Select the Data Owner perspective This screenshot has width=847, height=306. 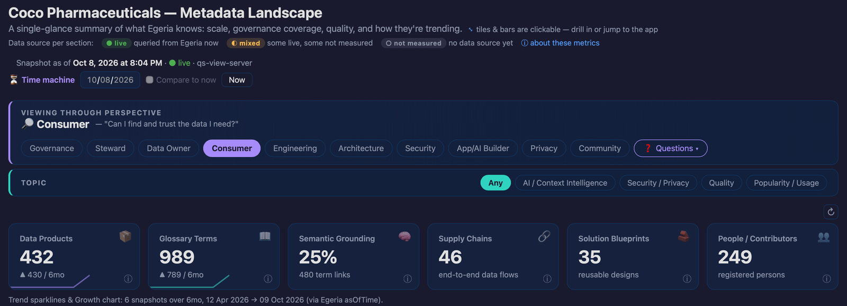tap(169, 148)
